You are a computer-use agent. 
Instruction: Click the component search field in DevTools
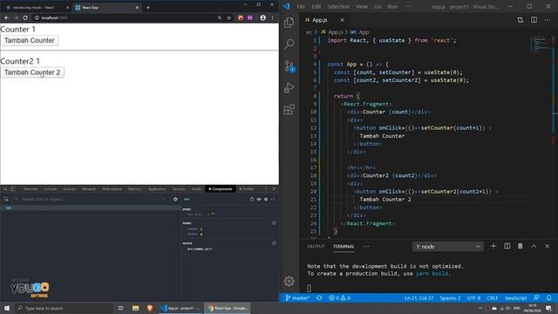80,199
